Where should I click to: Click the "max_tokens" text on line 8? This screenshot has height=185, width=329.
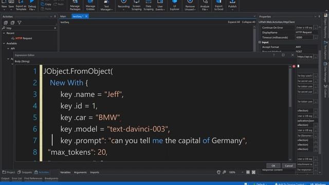point(70,152)
